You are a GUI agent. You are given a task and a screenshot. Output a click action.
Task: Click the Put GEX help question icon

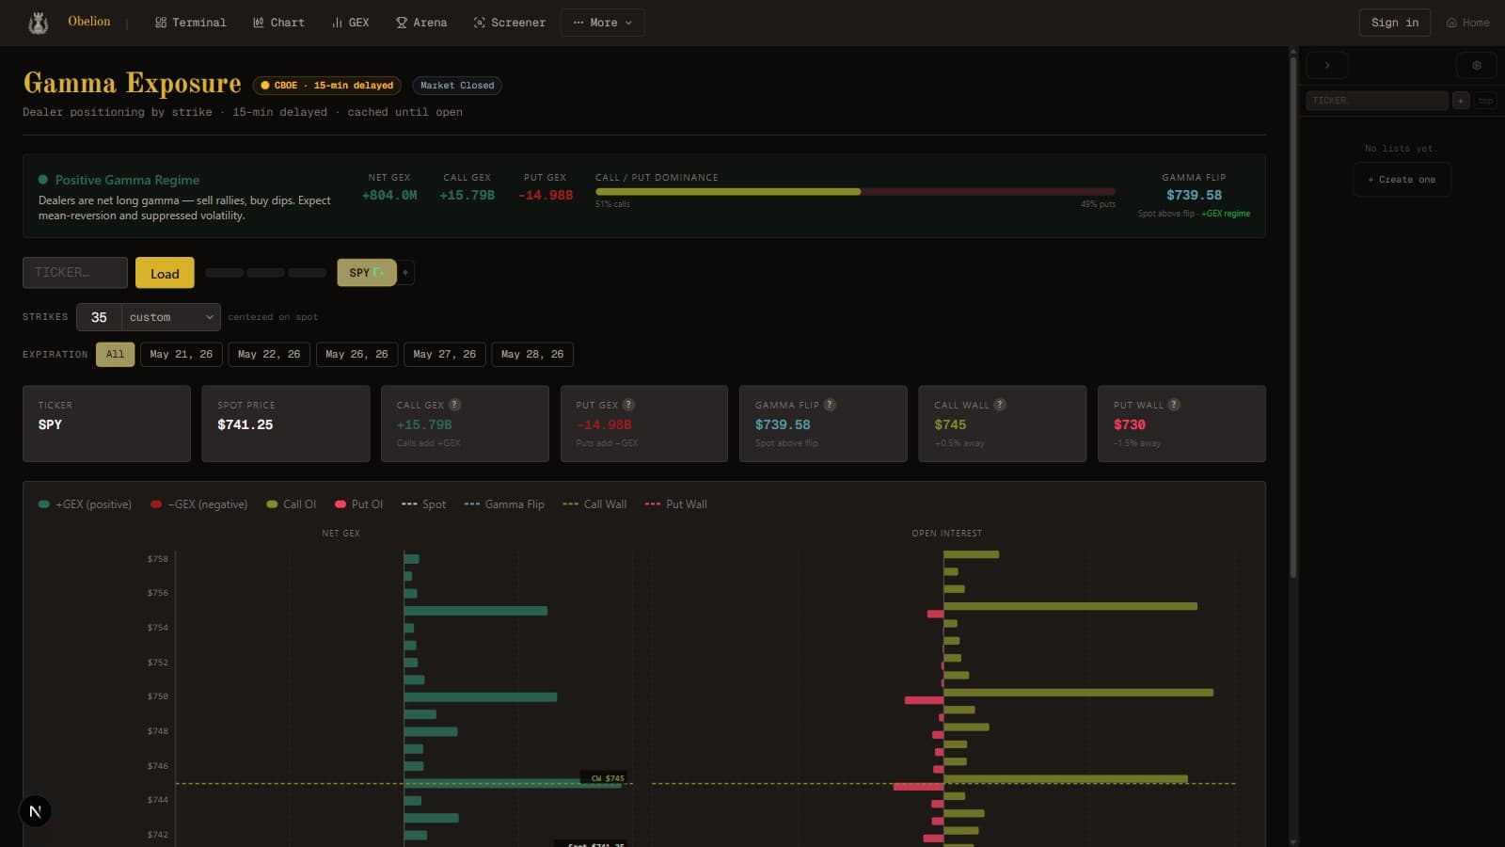(629, 405)
